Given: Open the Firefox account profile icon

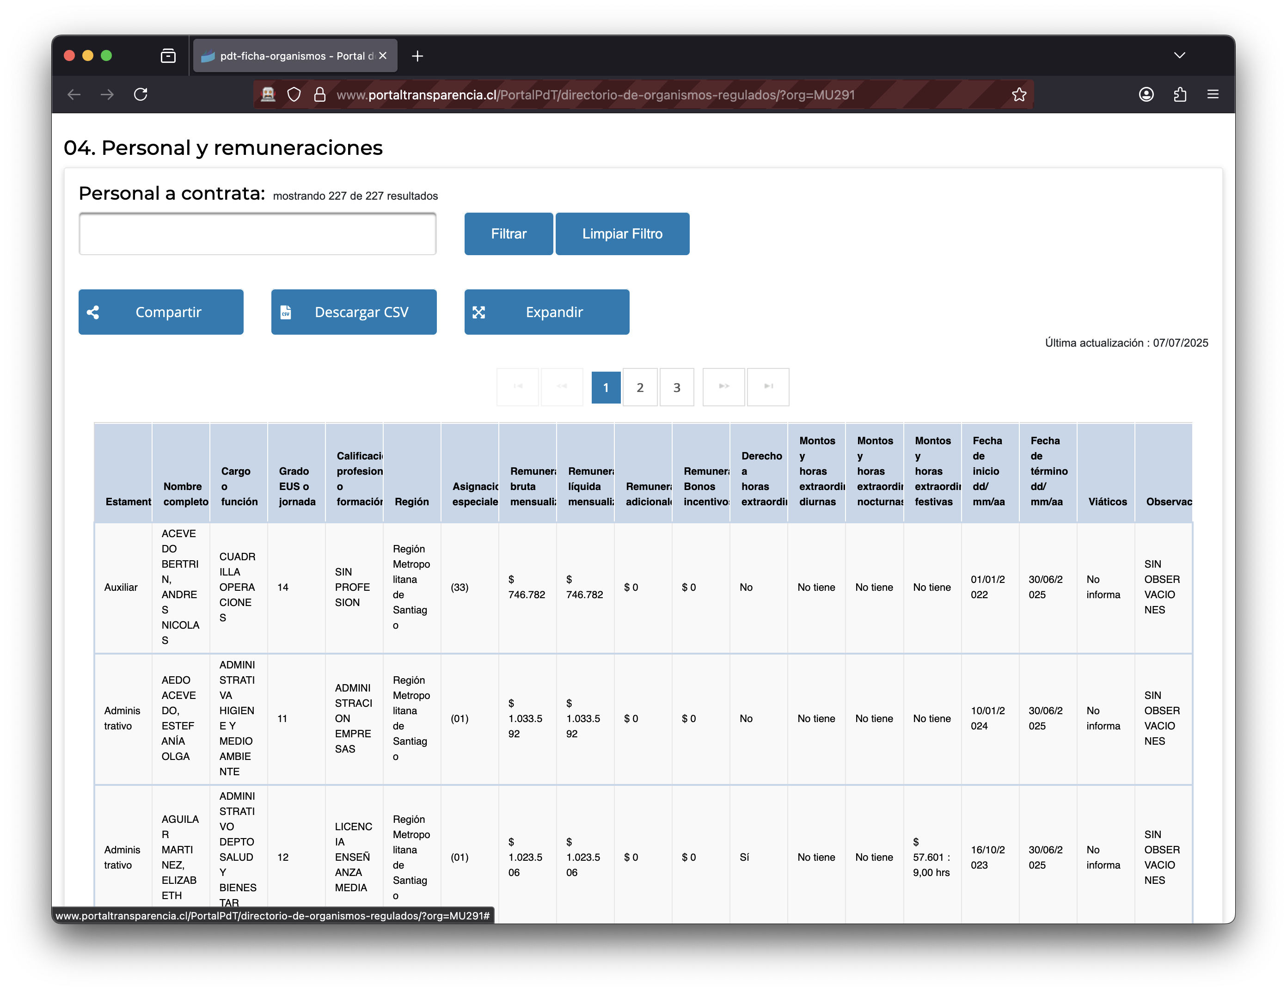Looking at the screenshot, I should tap(1146, 94).
